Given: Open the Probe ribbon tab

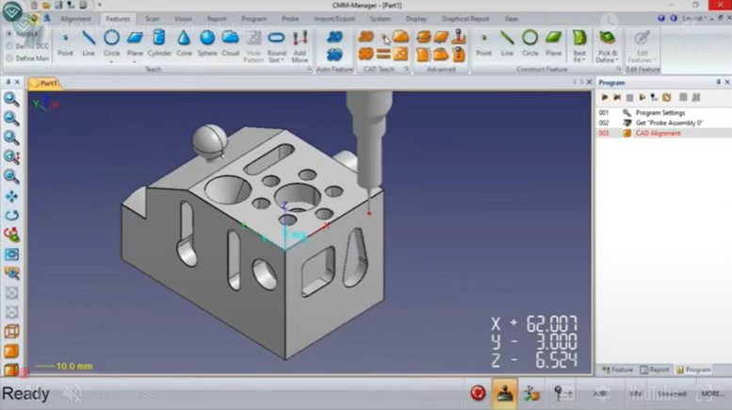Looking at the screenshot, I should [290, 19].
